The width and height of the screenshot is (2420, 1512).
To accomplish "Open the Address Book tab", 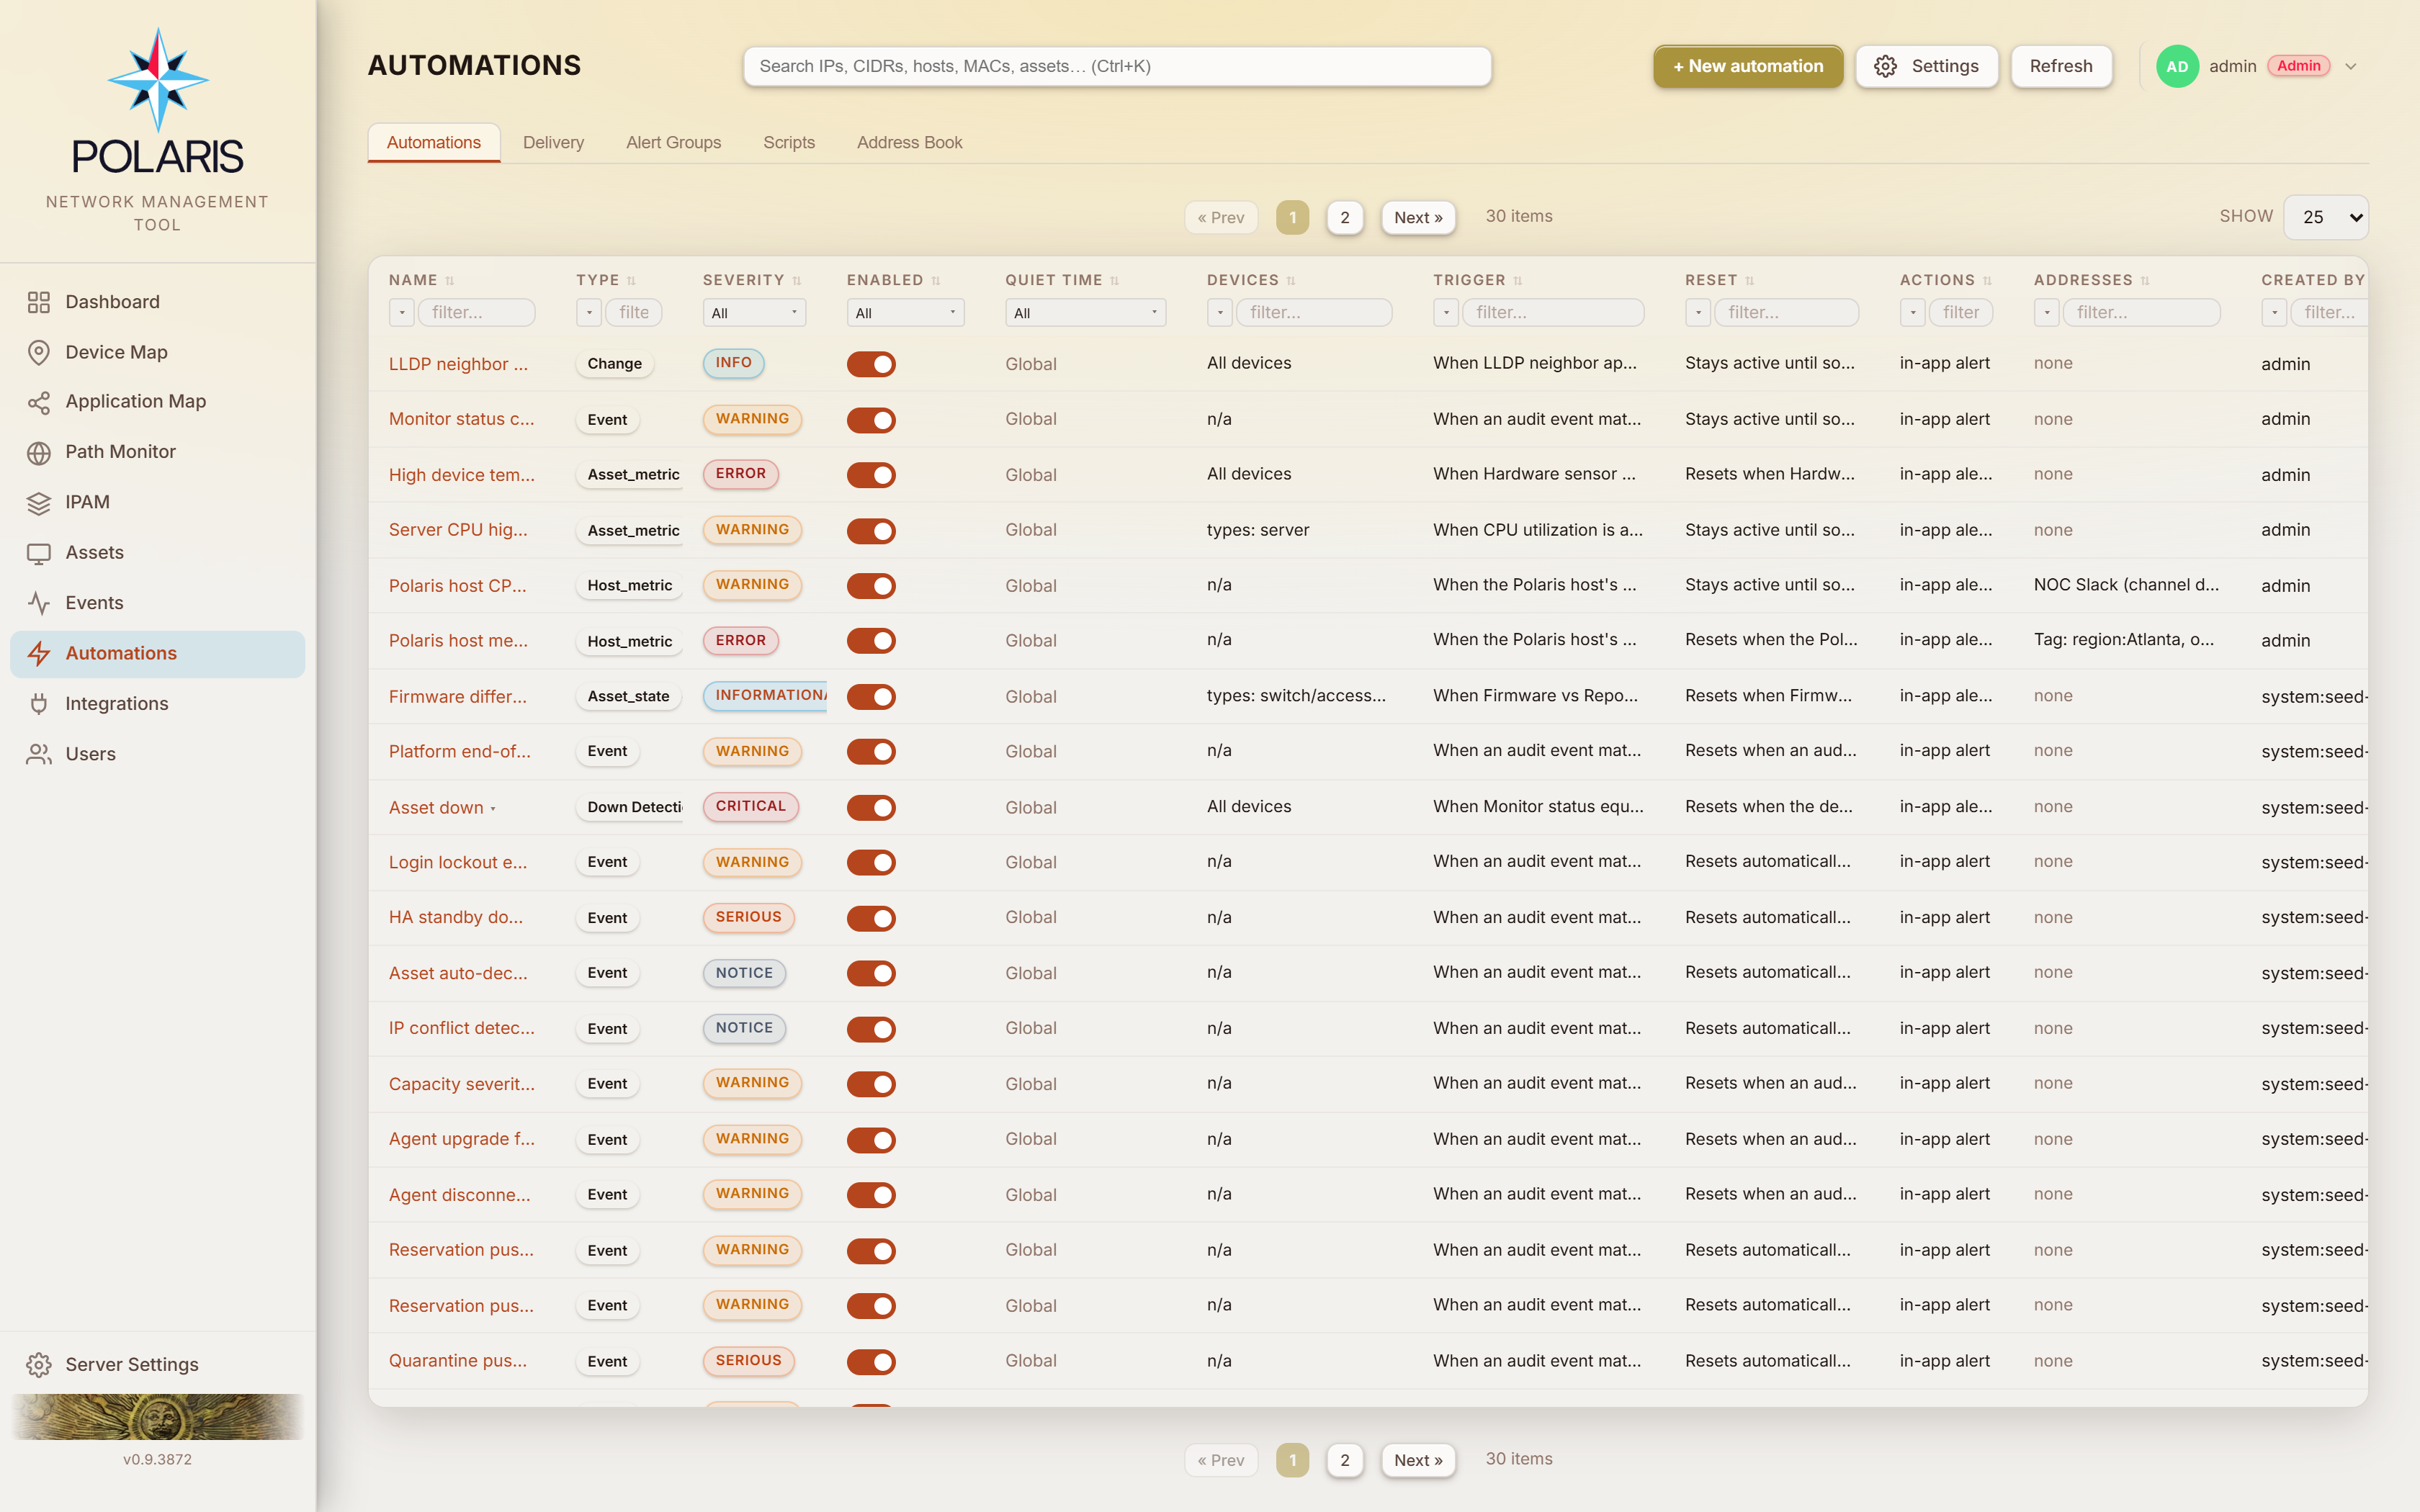I will [909, 143].
